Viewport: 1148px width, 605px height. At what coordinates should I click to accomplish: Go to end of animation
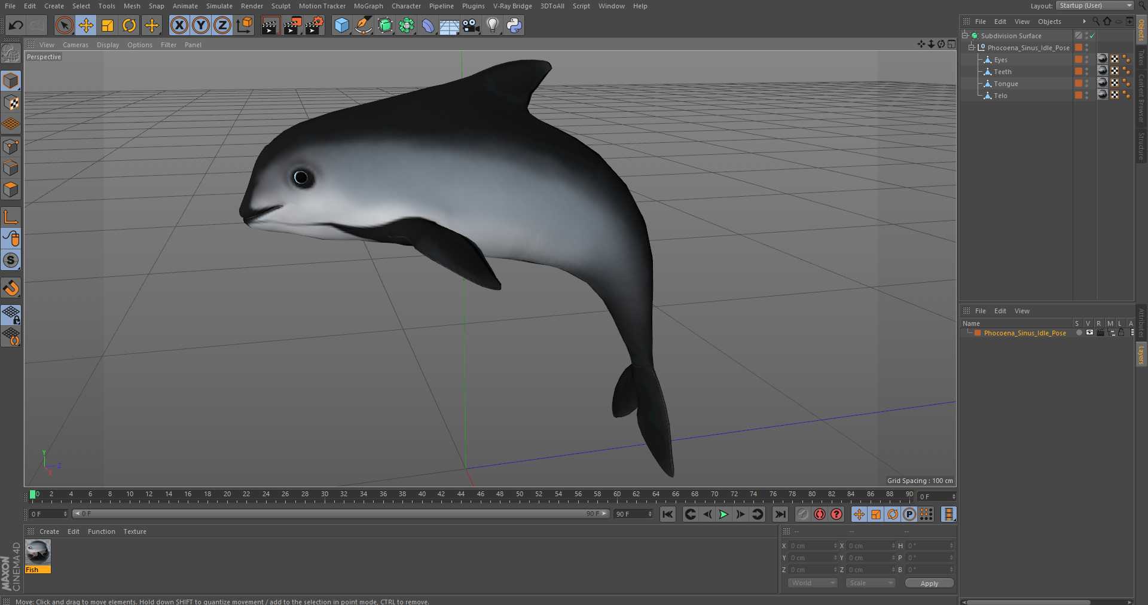[780, 514]
